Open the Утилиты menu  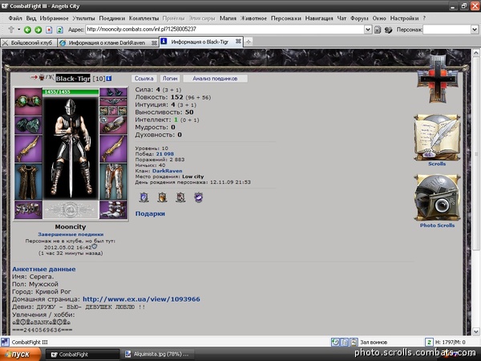(83, 18)
